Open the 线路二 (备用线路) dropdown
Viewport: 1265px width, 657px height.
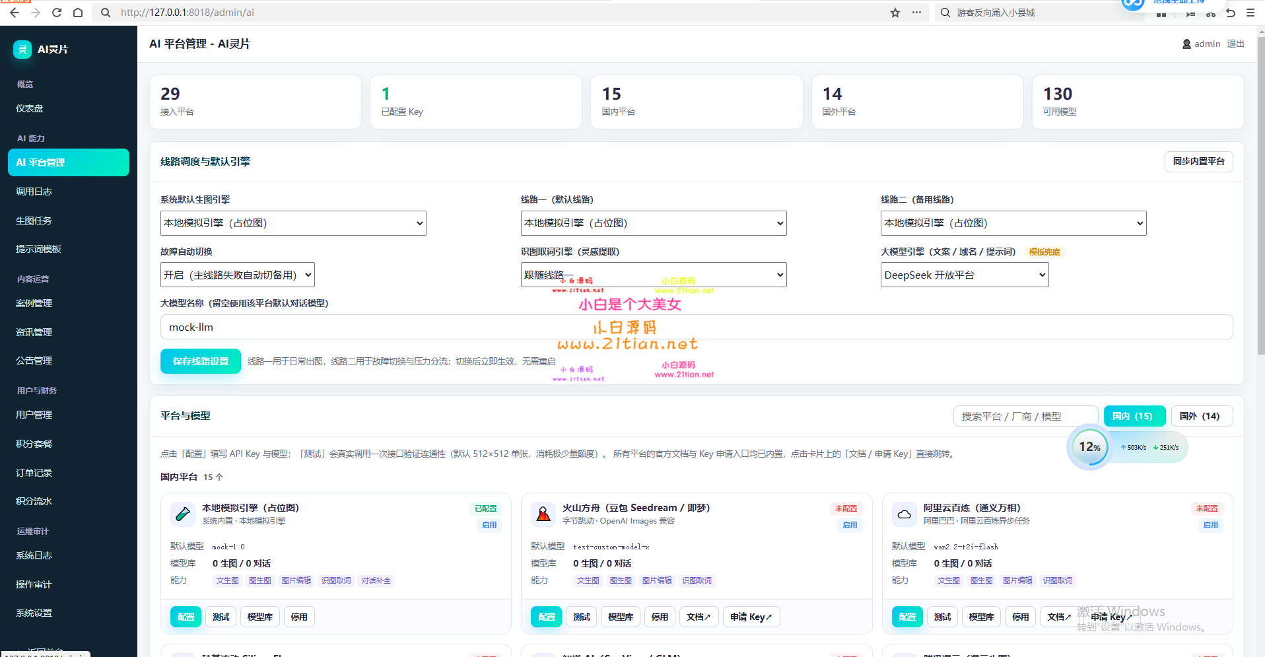[x=1013, y=223]
